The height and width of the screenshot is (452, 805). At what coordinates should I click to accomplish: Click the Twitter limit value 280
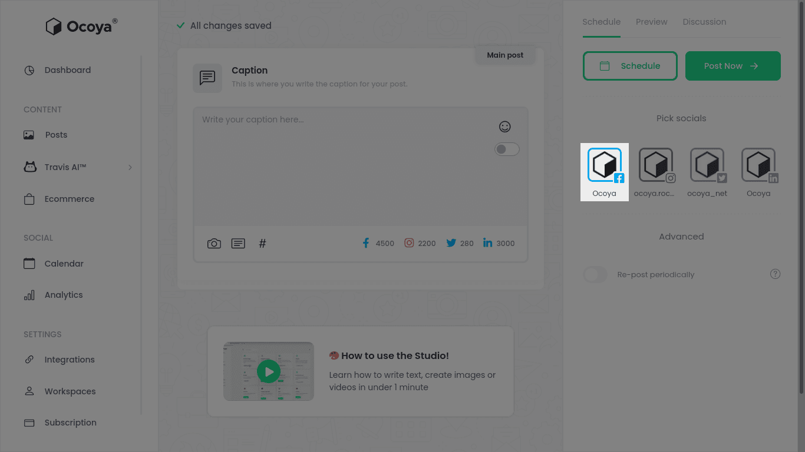[467, 243]
